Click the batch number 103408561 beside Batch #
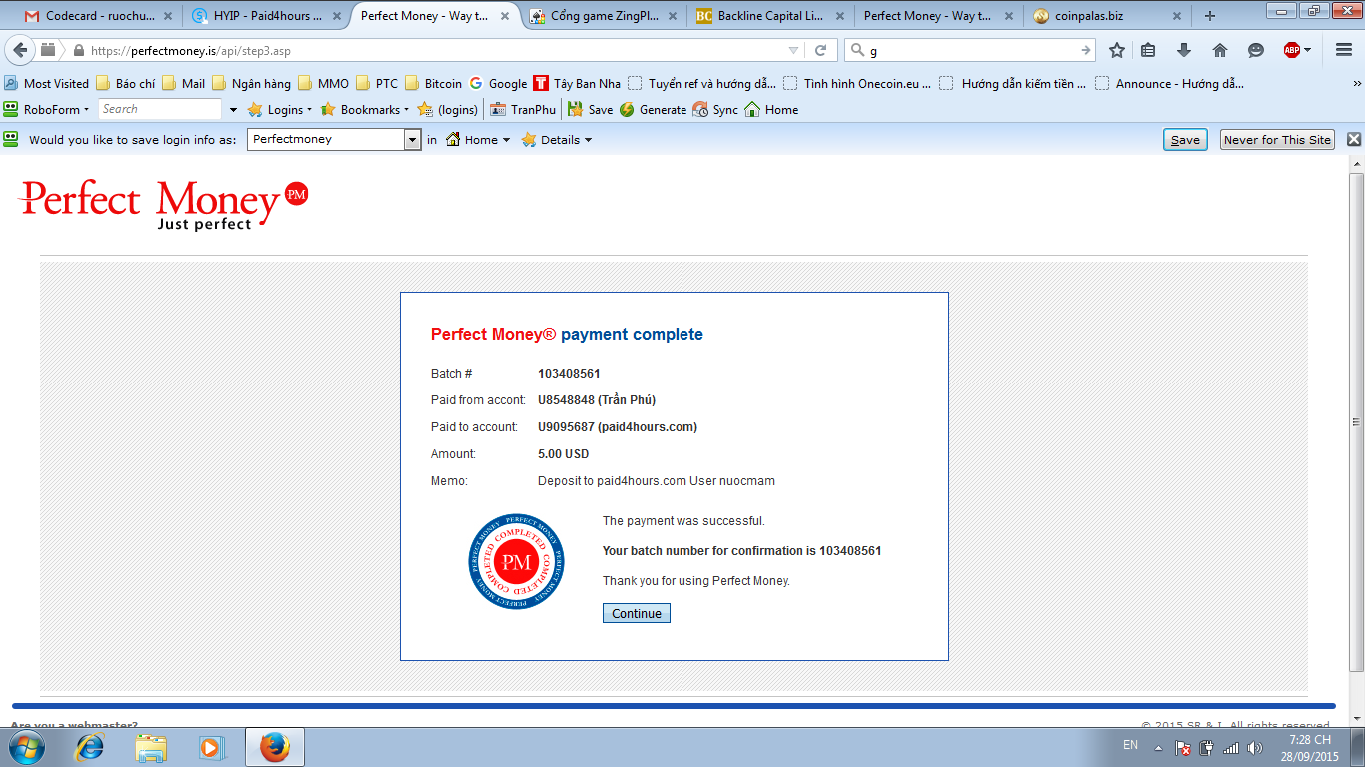This screenshot has height=767, width=1365. pos(569,374)
